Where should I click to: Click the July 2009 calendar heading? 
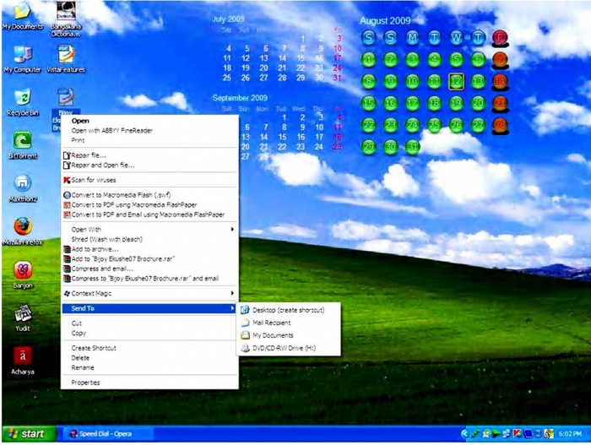coord(229,19)
